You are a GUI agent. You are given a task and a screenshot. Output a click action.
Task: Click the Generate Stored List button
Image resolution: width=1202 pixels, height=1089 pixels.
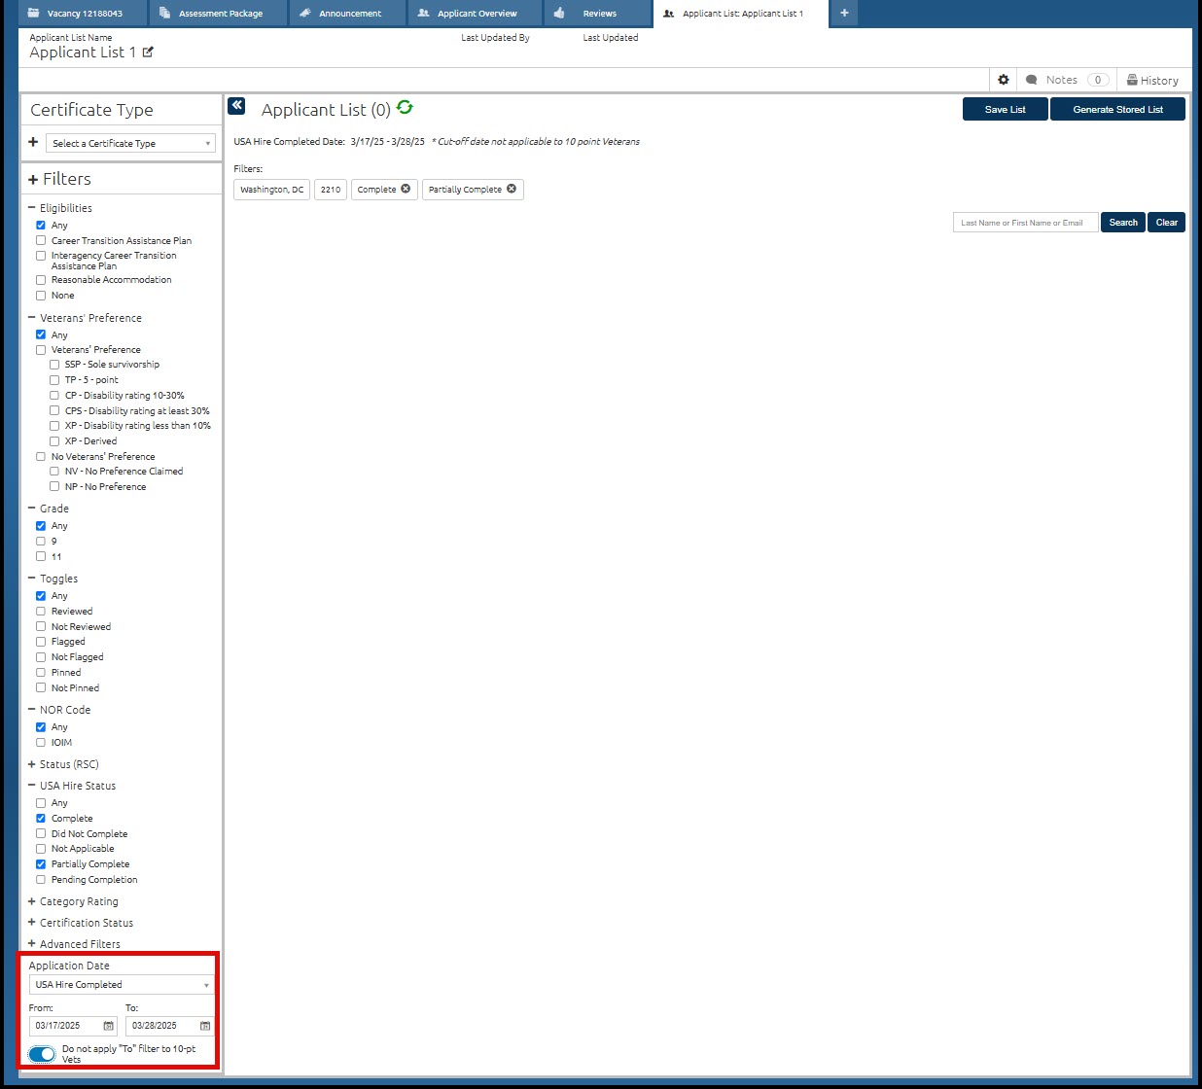[1117, 110]
